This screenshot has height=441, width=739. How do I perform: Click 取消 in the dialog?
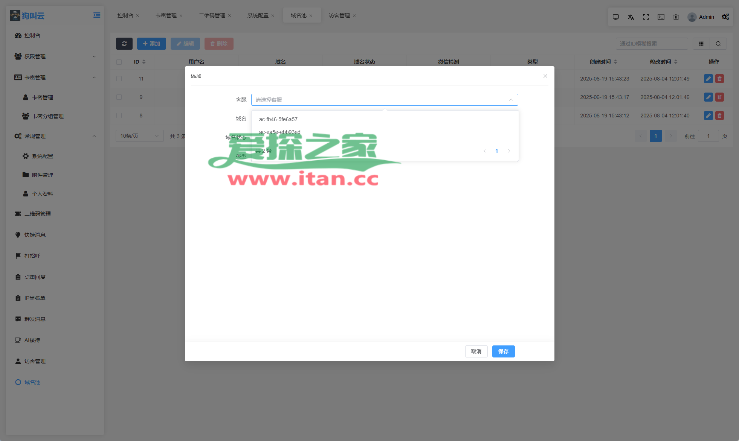tap(476, 351)
